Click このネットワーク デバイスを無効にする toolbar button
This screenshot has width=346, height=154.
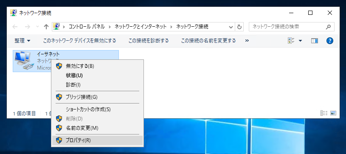point(79,41)
